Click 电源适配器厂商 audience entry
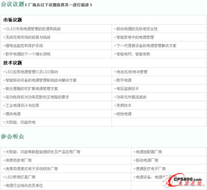207x190 pixels. point(149,152)
